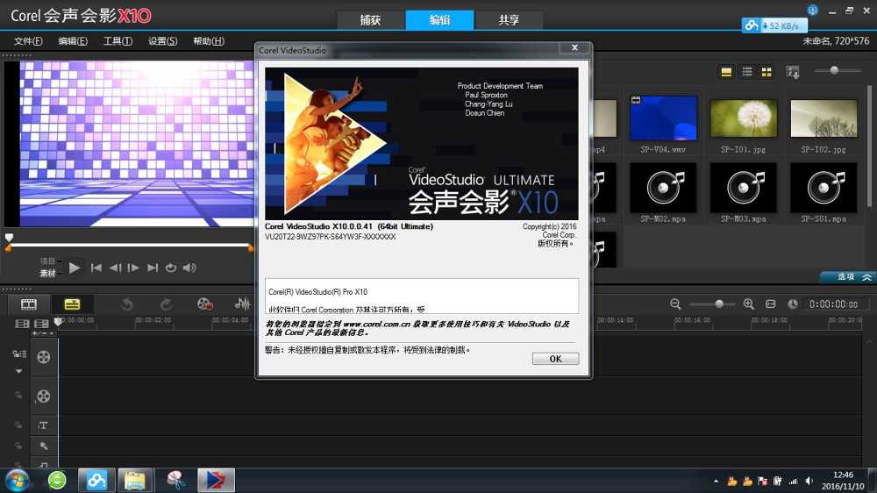Image resolution: width=877 pixels, height=493 pixels.
Task: Step back one frame in preview
Action: (x=115, y=268)
